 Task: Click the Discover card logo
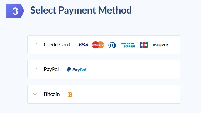160,45
